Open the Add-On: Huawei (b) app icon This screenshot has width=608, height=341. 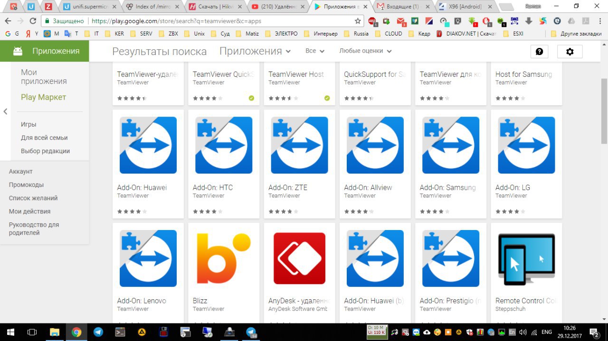(375, 258)
